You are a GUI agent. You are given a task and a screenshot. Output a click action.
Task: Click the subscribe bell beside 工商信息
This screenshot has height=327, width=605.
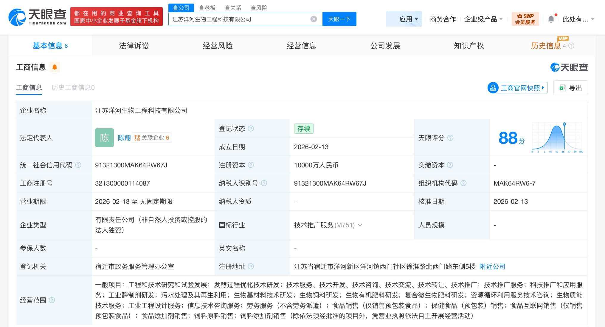[54, 67]
